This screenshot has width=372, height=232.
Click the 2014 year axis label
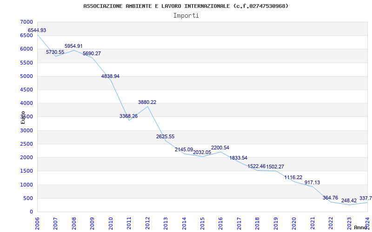coord(184,223)
